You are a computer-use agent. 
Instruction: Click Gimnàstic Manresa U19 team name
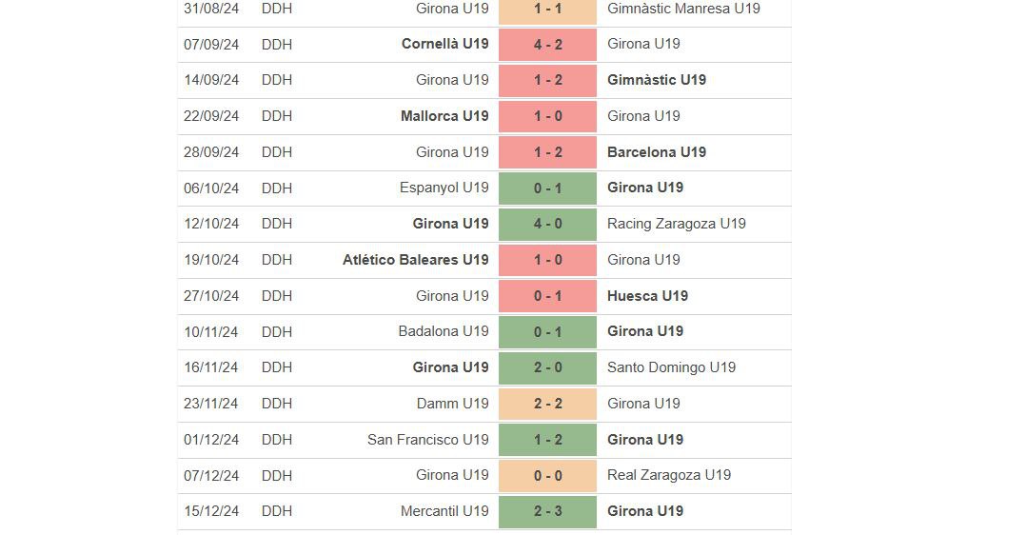tap(683, 9)
